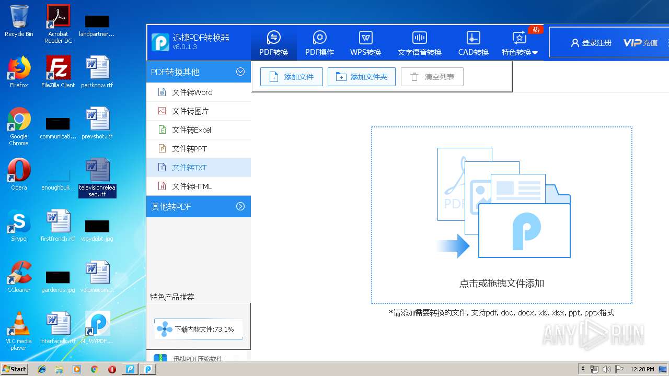Select 文件转PPT conversion option

tap(199, 148)
